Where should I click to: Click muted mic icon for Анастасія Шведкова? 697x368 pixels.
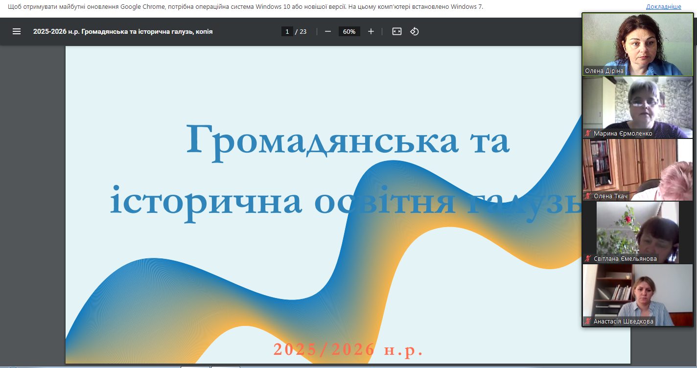tap(588, 322)
